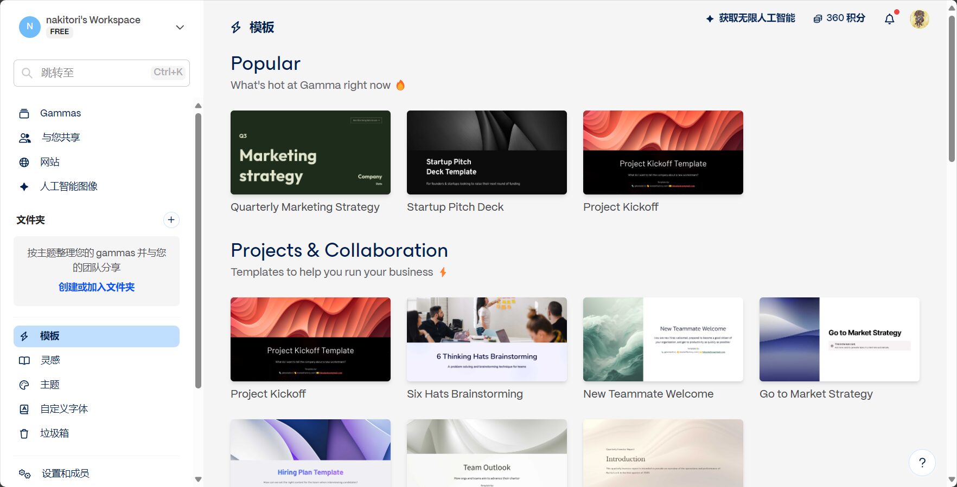Image resolution: width=957 pixels, height=487 pixels.
Task: Open the shared-with-you people icon
Action: click(x=24, y=138)
